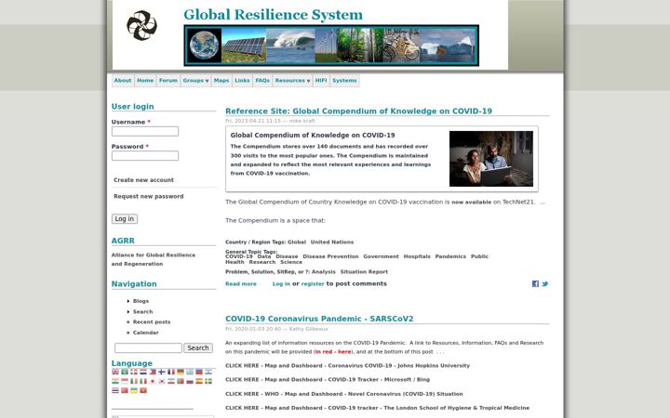Choose the Indonesia flag language
This screenshot has height=418, width=670.
pos(125,381)
